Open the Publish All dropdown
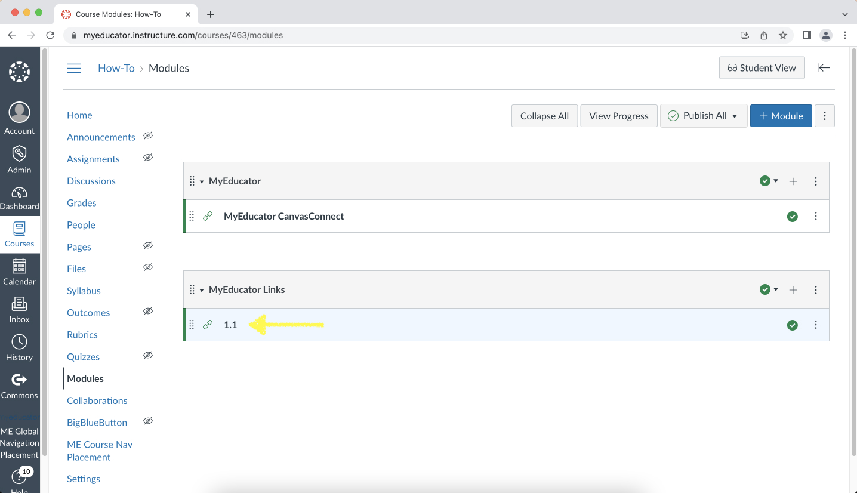This screenshot has height=493, width=857. click(703, 116)
